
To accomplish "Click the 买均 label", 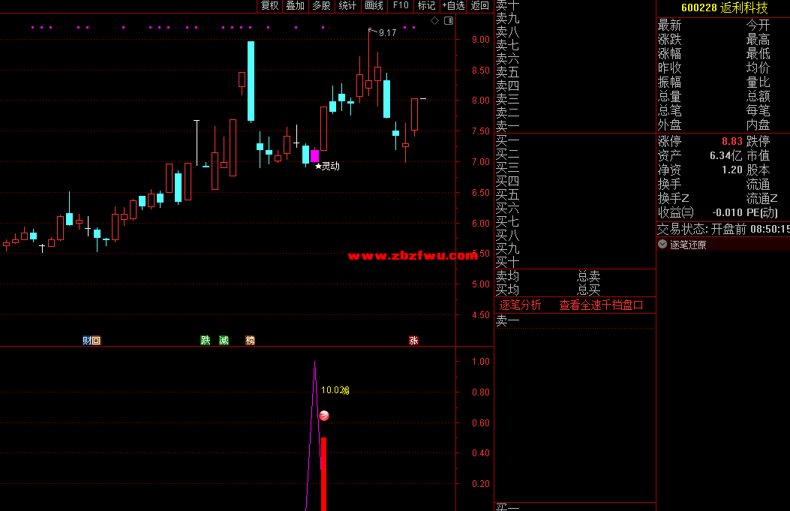I will 507,290.
